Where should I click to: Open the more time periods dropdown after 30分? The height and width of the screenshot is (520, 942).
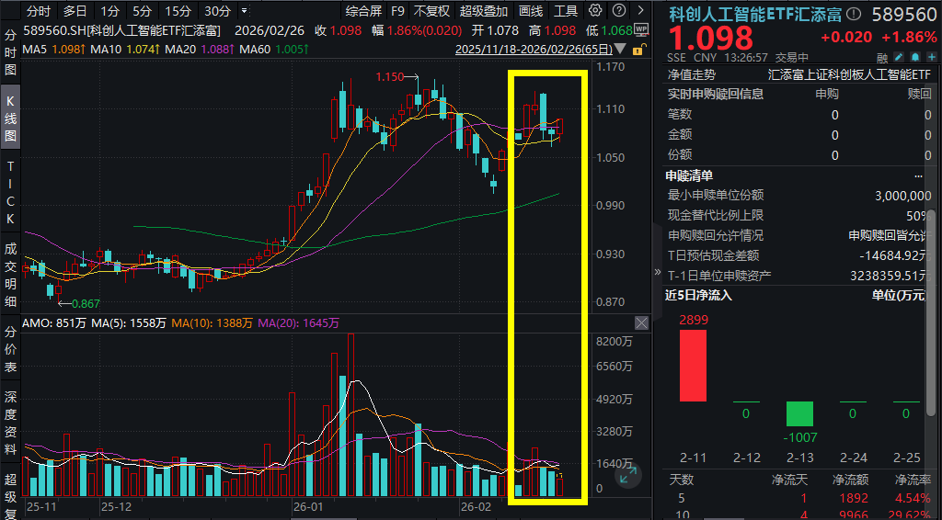243,11
